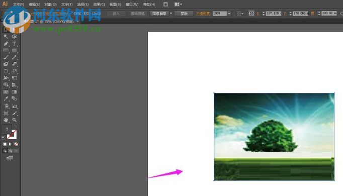
Task: Select the Artboard tool
Action: point(6,113)
